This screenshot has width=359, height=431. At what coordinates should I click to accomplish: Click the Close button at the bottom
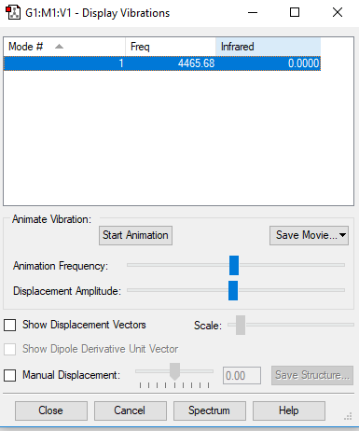pyautogui.click(x=51, y=410)
